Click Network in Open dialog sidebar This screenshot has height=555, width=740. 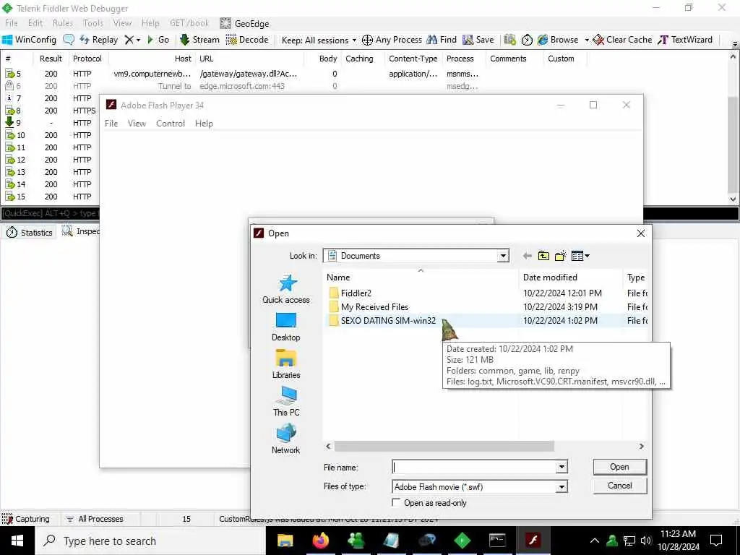coord(286,439)
